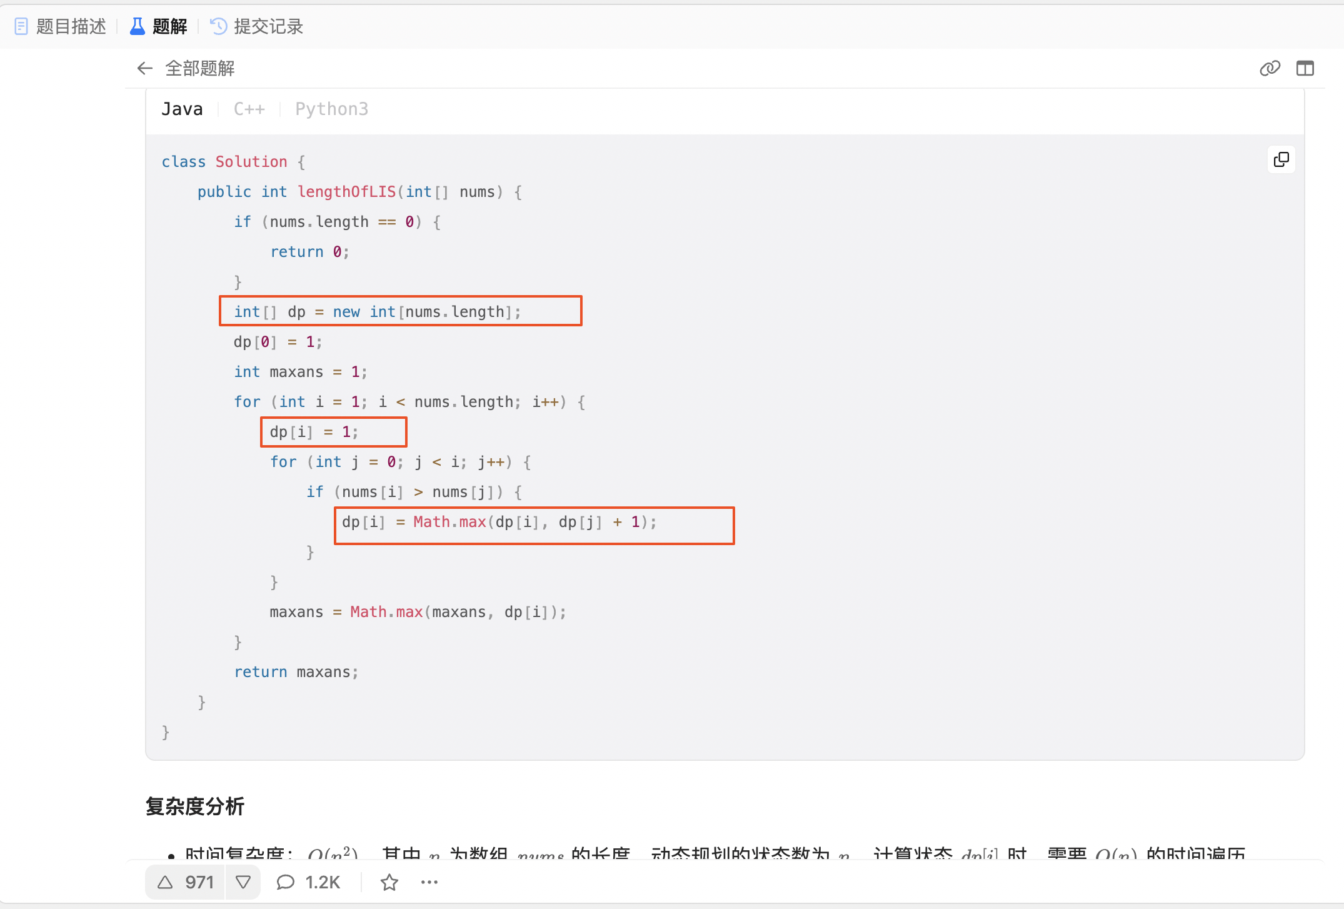Switch code language to C++
This screenshot has width=1344, height=909.
pos(249,109)
